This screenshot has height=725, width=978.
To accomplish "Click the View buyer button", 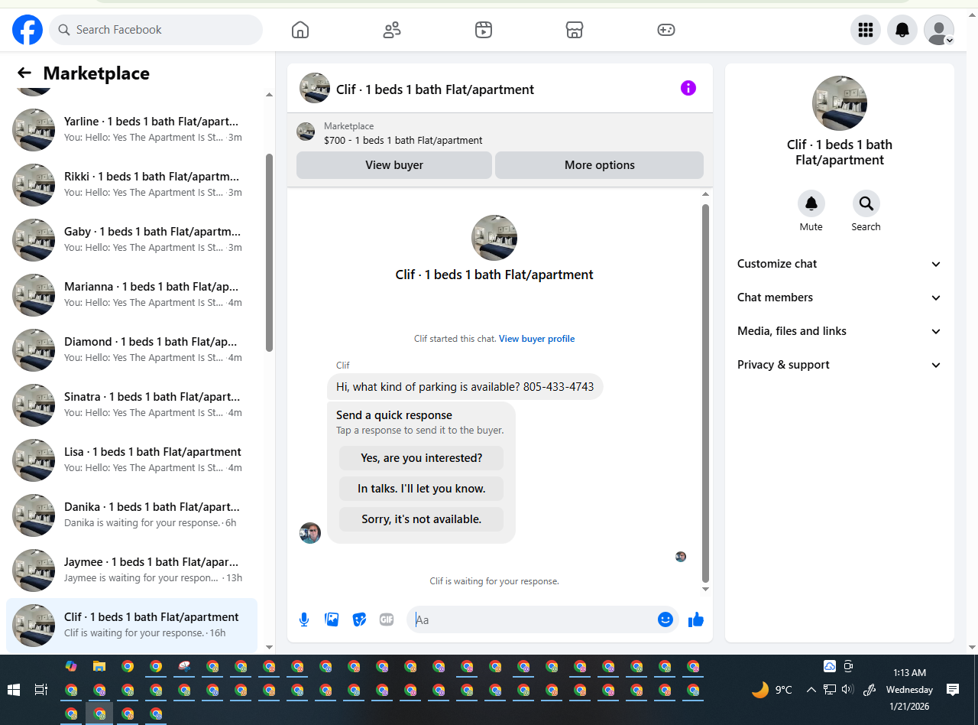I will coord(394,165).
